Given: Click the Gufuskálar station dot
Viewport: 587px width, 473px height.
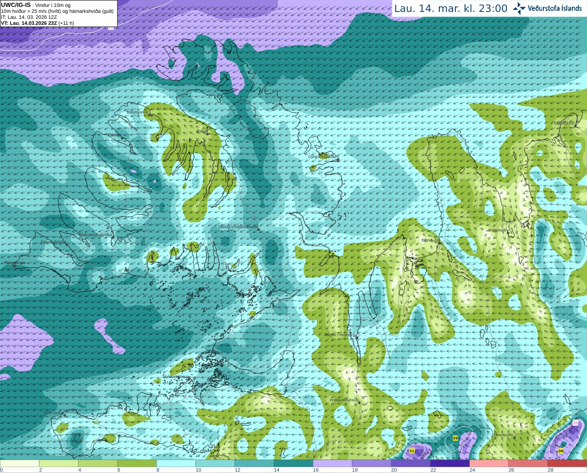Looking at the screenshot, I should (65, 415).
